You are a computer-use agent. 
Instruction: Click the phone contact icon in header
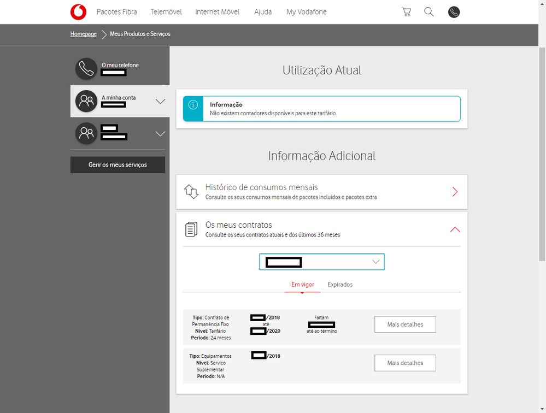pyautogui.click(x=454, y=12)
